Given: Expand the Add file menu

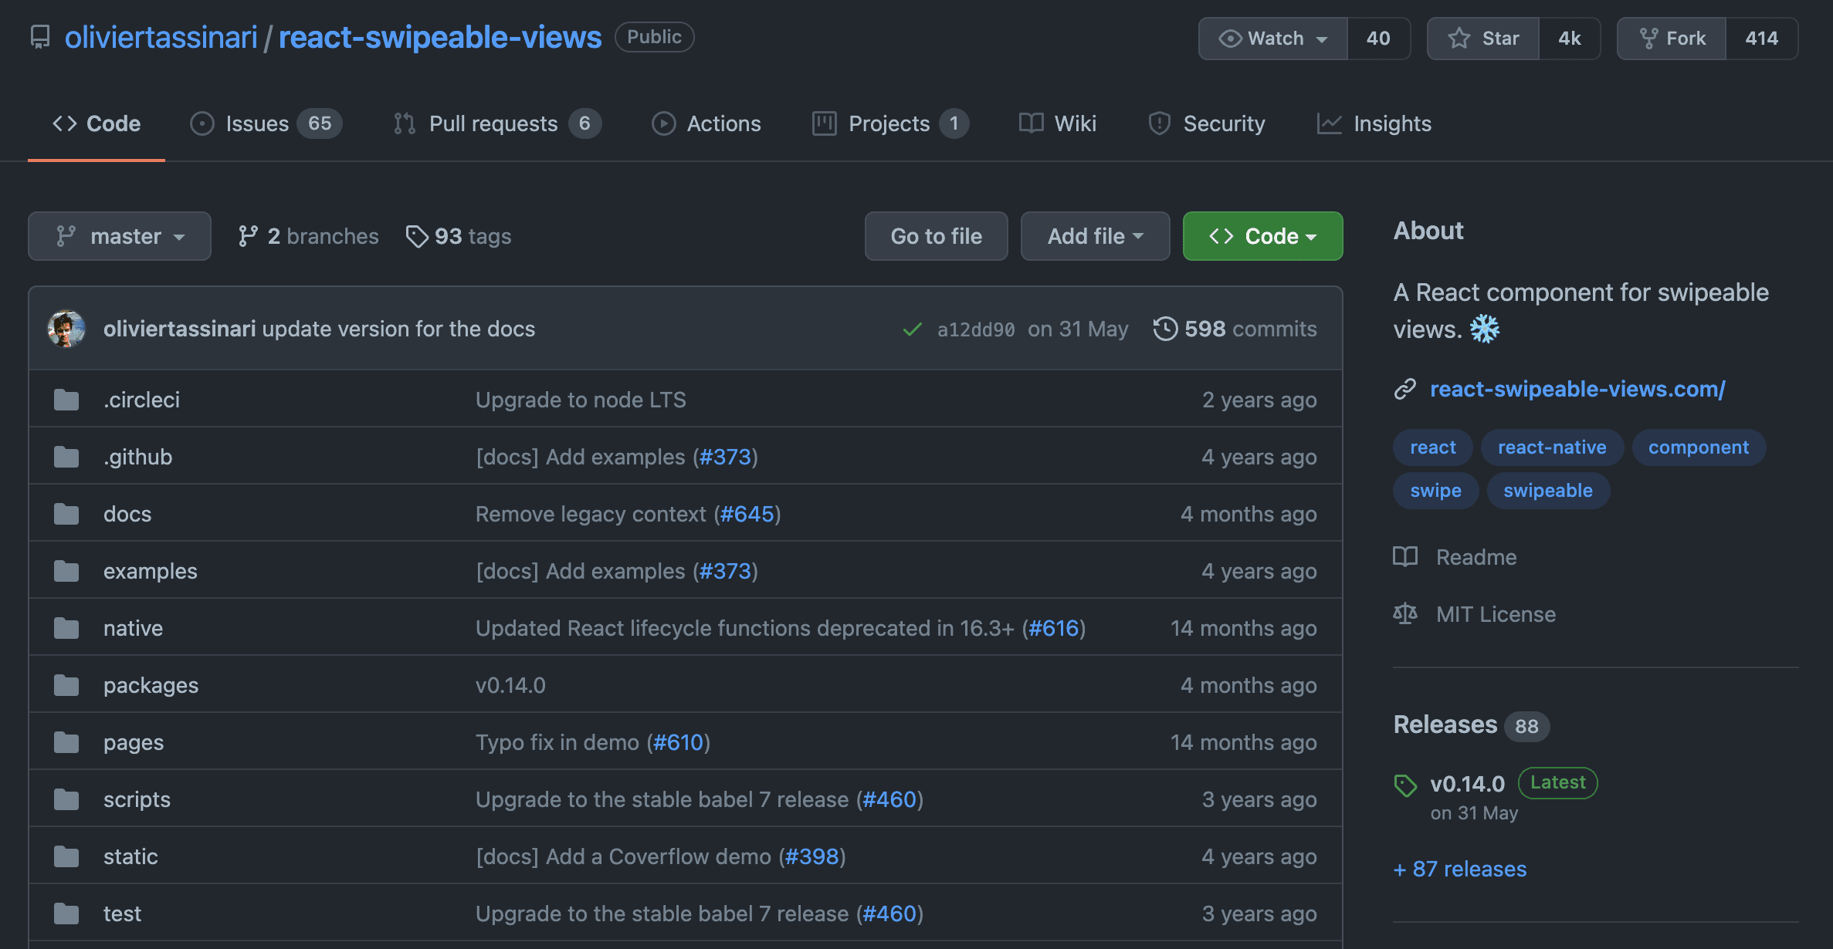Looking at the screenshot, I should (x=1094, y=236).
